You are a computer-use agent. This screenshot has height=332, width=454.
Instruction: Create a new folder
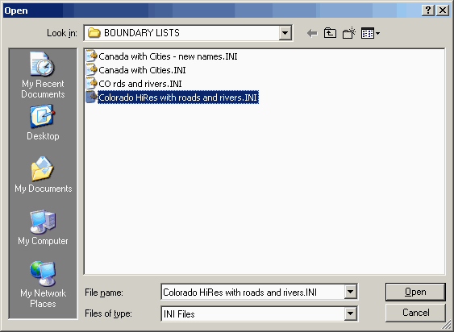[349, 33]
